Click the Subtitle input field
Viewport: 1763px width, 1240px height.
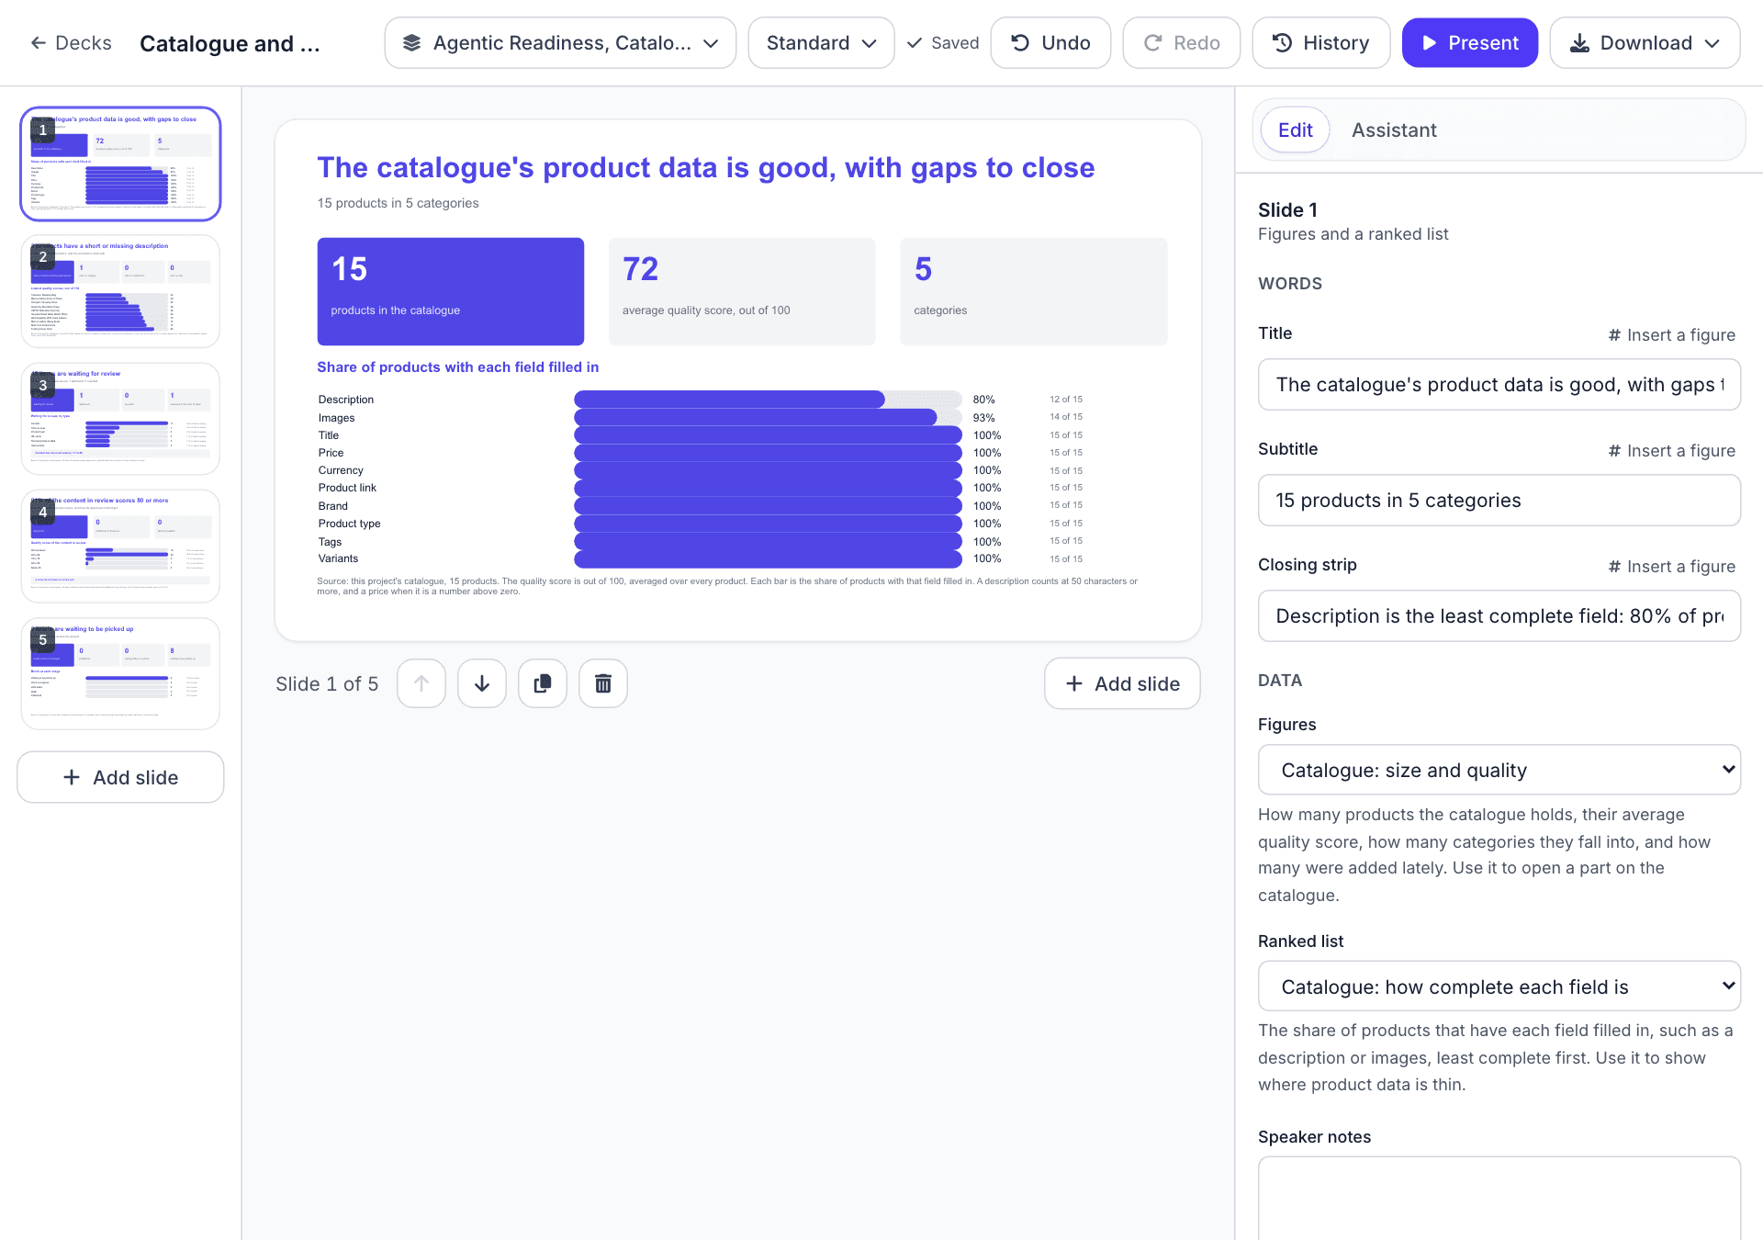pos(1499,501)
